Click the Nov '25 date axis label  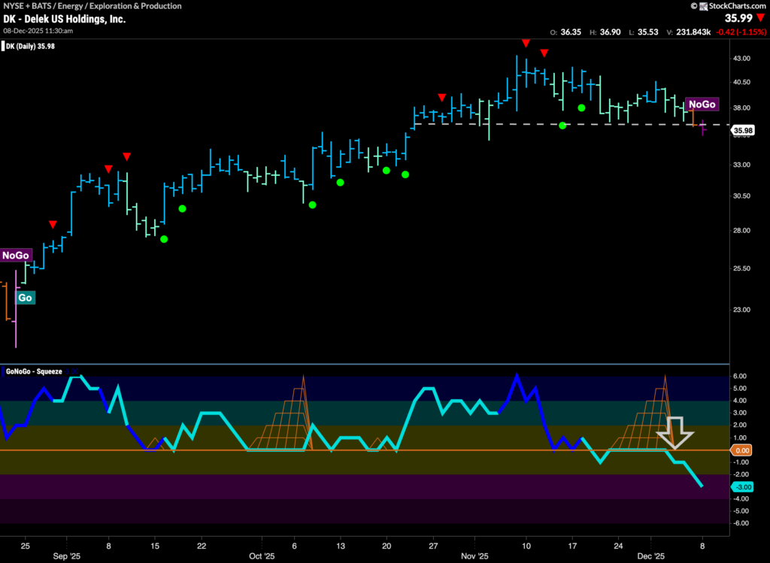(x=475, y=556)
